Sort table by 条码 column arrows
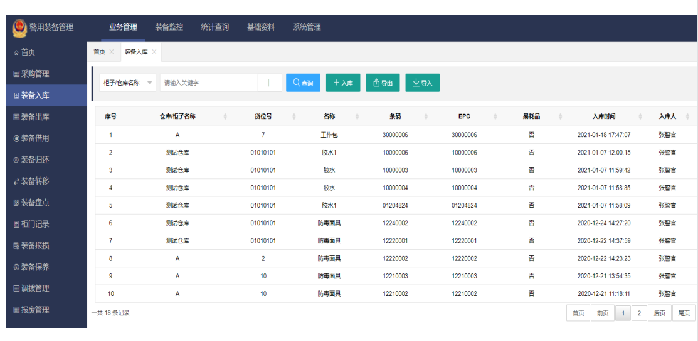698x341 pixels. (426, 116)
